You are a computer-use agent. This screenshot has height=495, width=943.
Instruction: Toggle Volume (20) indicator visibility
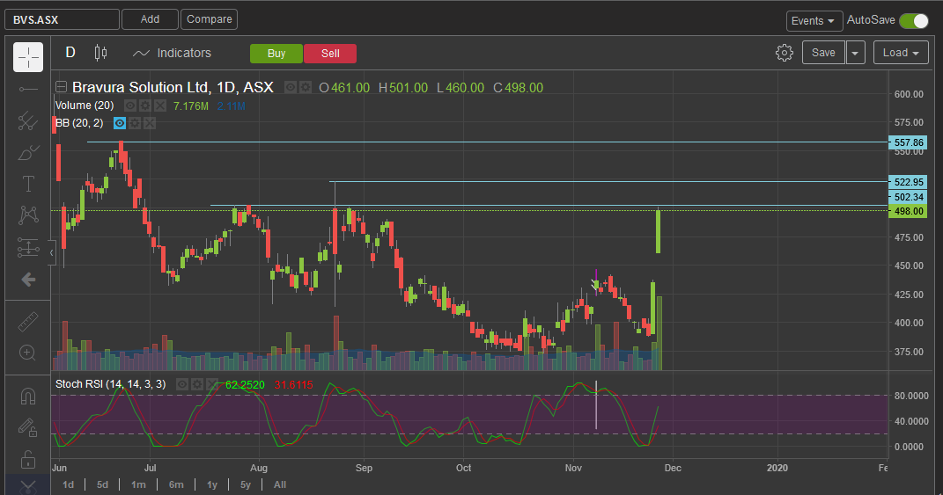pyautogui.click(x=130, y=106)
